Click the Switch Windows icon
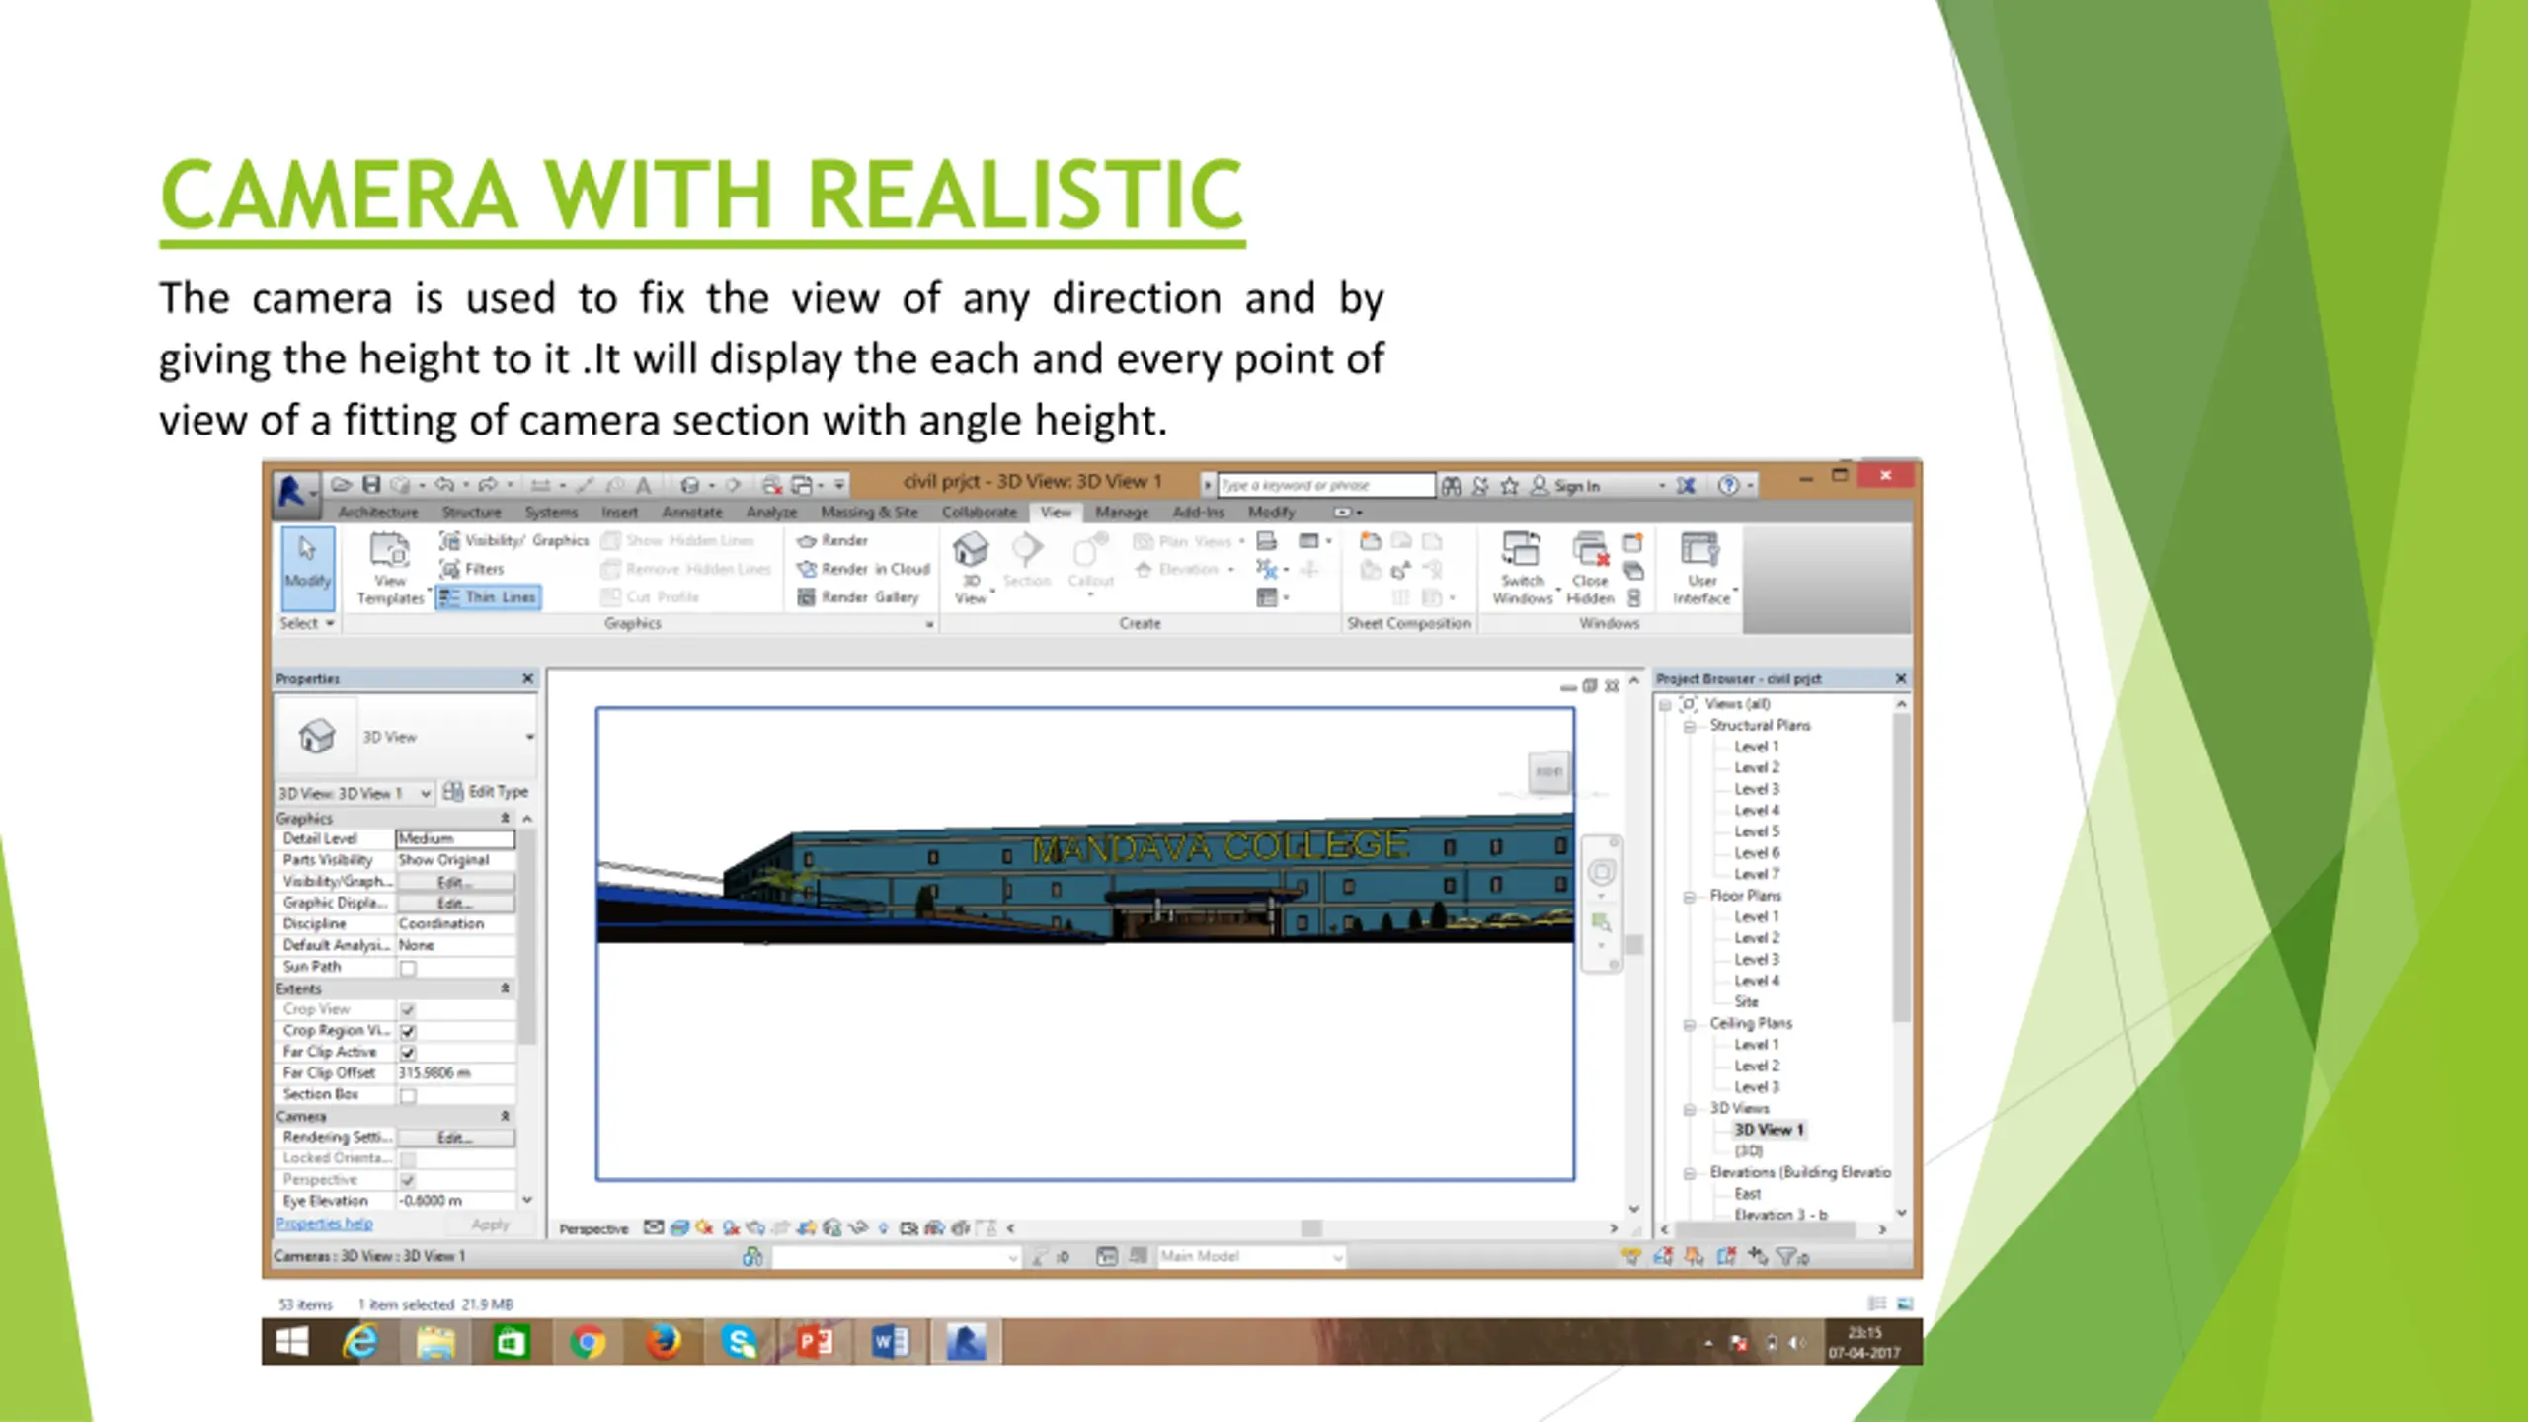Screen dimensions: 2528x1422 tap(1521, 550)
